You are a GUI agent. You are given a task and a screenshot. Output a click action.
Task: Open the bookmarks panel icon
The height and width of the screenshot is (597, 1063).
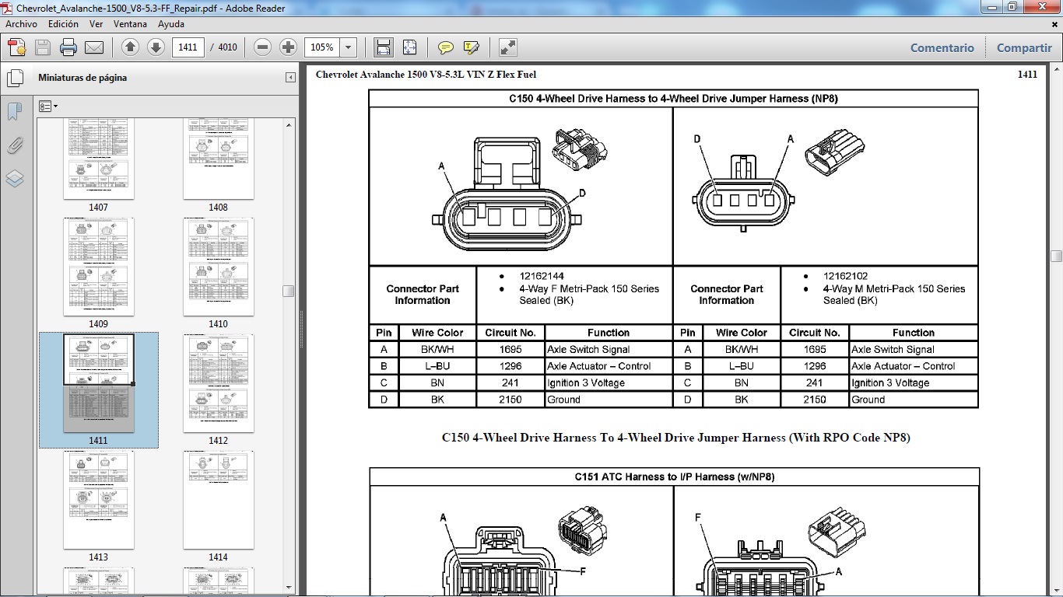click(15, 112)
